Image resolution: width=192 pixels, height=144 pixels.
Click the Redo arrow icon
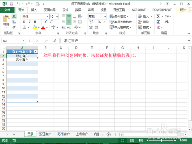point(28,4)
